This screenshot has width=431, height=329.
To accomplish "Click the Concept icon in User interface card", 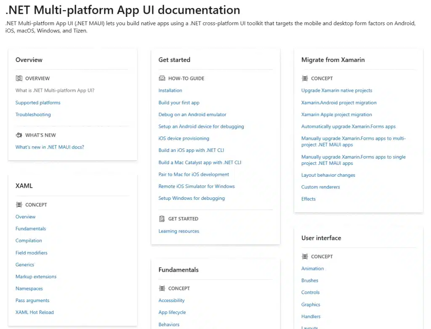I will tap(305, 257).
